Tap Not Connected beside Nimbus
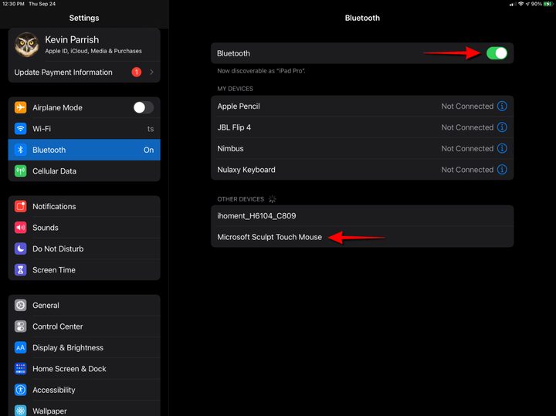This screenshot has height=416, width=556. 467,148
